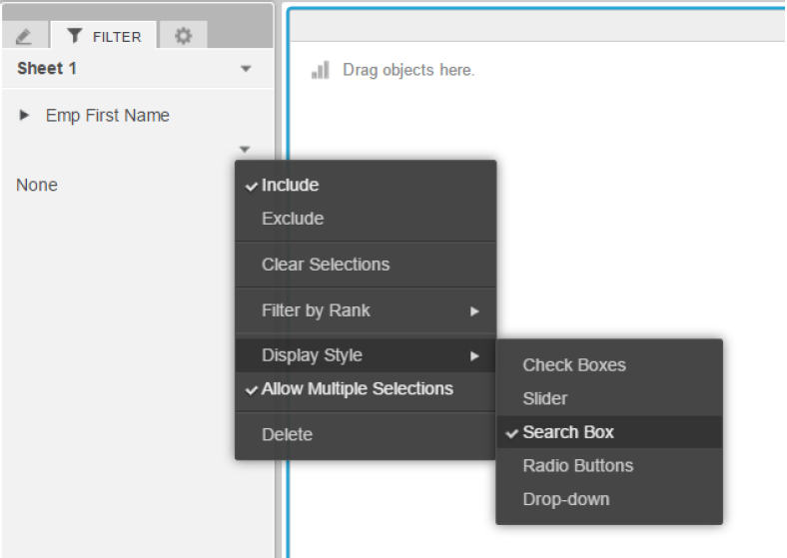Expand the Emp First Name filter
787x558 pixels.
click(25, 116)
